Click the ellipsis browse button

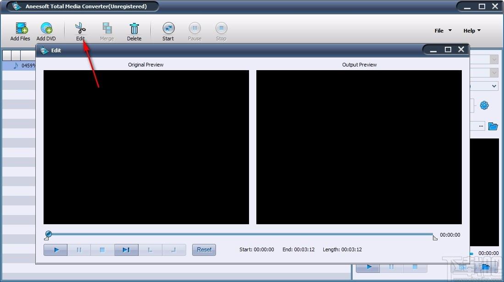481,126
